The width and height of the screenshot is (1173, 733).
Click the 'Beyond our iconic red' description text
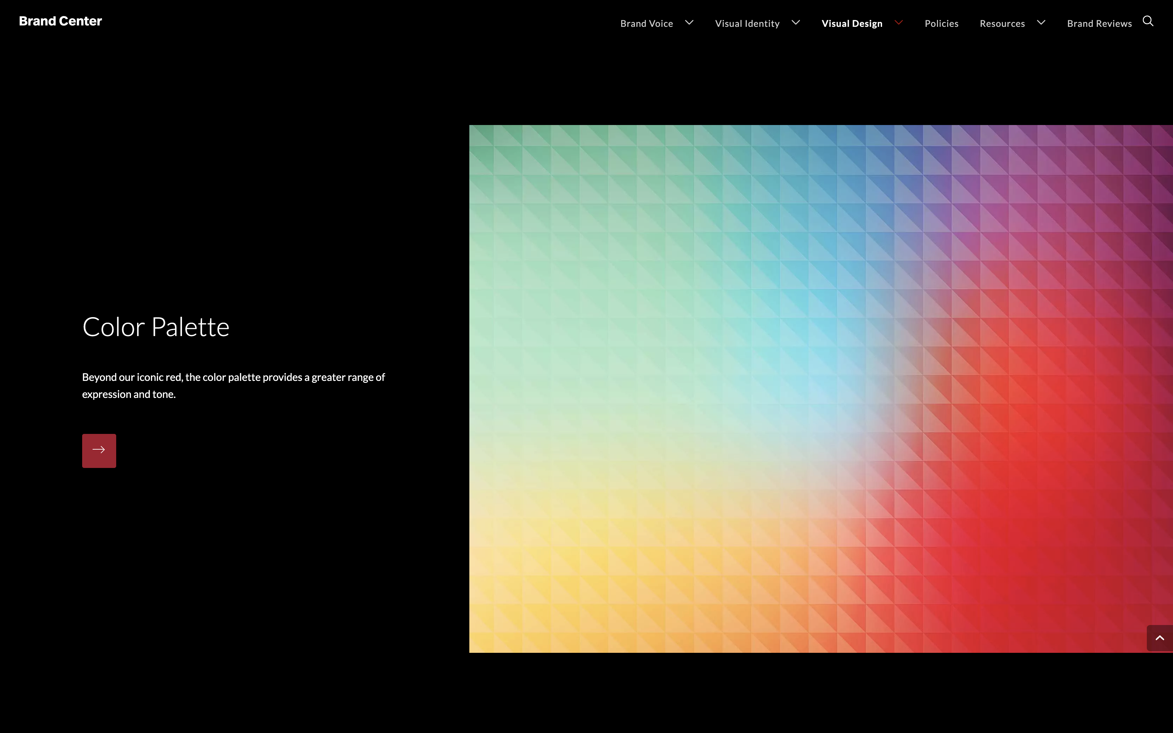233,385
